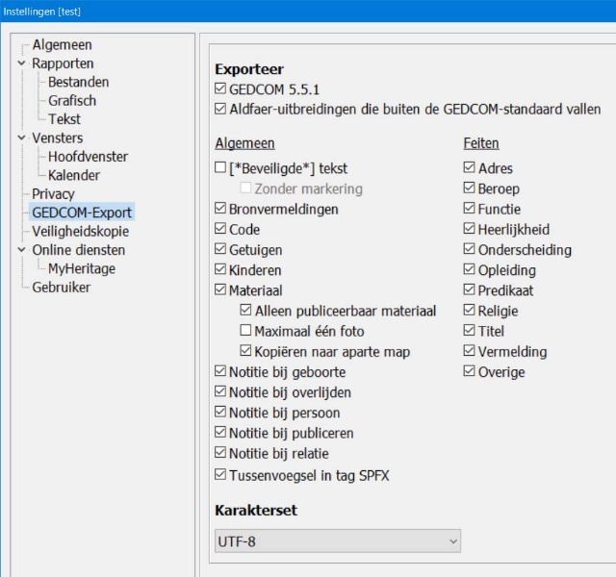The height and width of the screenshot is (577, 616).
Task: Open the Privacy settings page
Action: (x=53, y=194)
